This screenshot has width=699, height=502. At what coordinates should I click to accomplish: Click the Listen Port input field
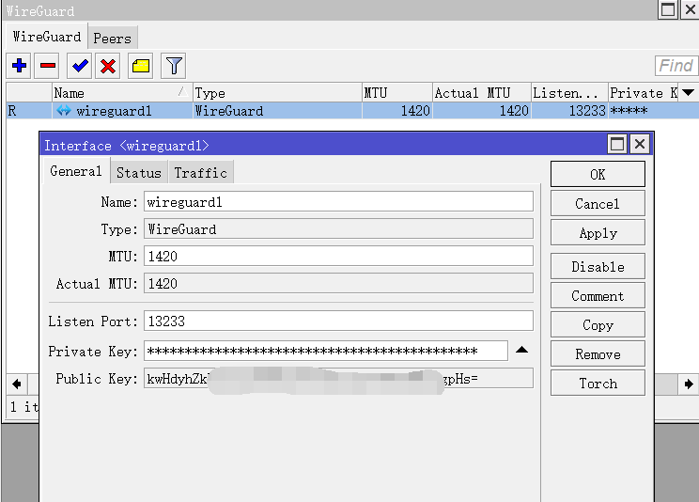pos(338,322)
